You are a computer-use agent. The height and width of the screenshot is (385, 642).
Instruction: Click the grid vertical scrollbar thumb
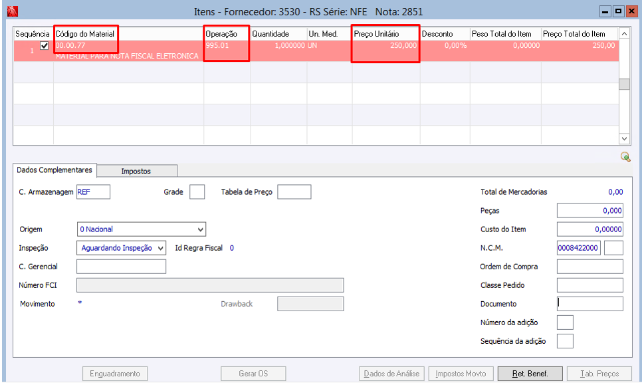pos(624,84)
